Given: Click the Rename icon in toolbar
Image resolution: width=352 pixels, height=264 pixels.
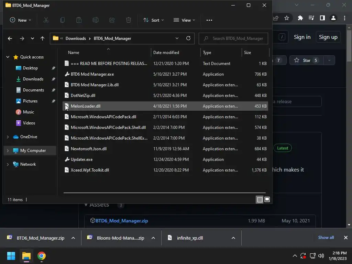Looking at the screenshot, I should [96, 20].
